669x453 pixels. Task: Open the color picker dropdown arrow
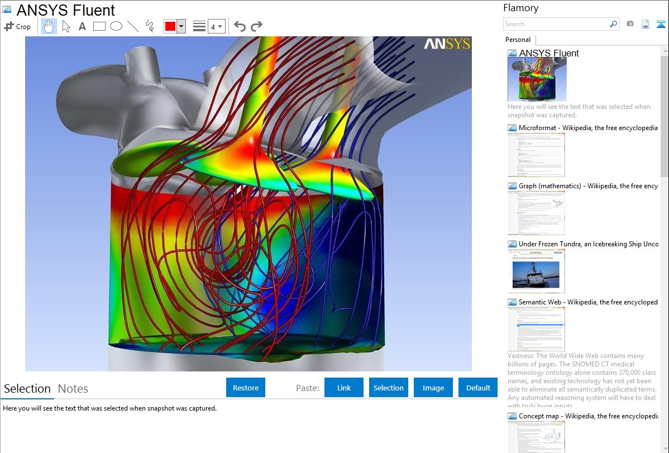[x=181, y=26]
